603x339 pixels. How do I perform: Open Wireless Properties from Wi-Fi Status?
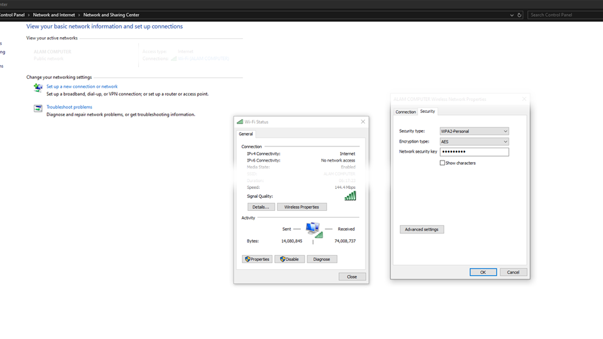301,207
